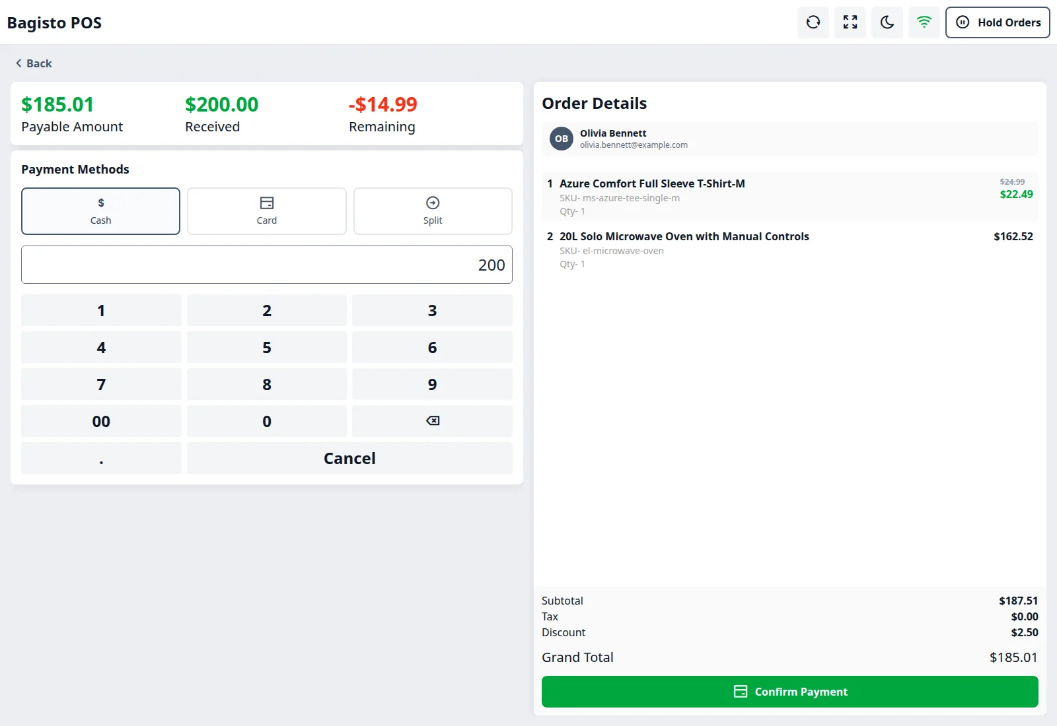Click the amount input field showing 200
The width and height of the screenshot is (1057, 726).
(267, 265)
